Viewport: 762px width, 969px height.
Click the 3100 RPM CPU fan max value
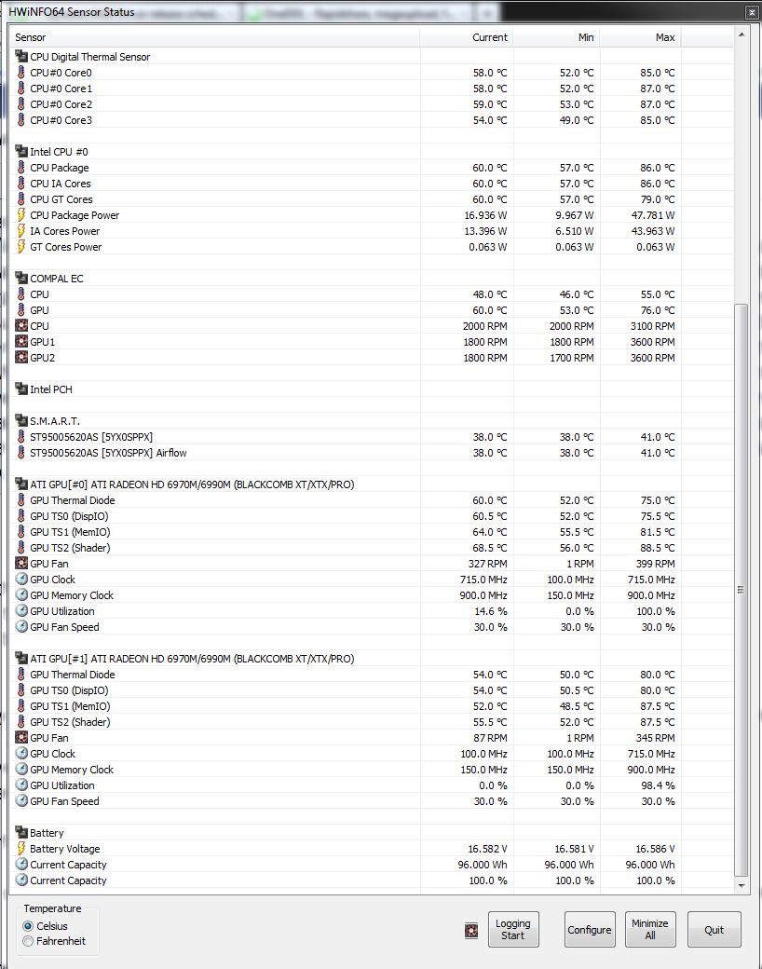pyautogui.click(x=653, y=326)
